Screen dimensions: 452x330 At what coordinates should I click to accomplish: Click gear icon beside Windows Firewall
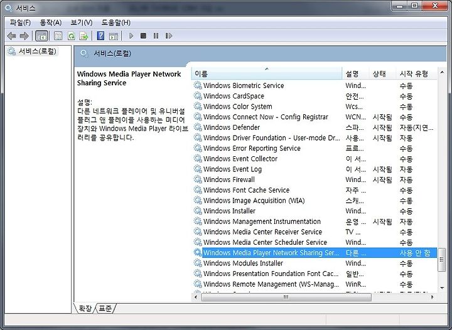(198, 179)
